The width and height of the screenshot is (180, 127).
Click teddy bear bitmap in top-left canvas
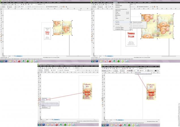(62, 28)
